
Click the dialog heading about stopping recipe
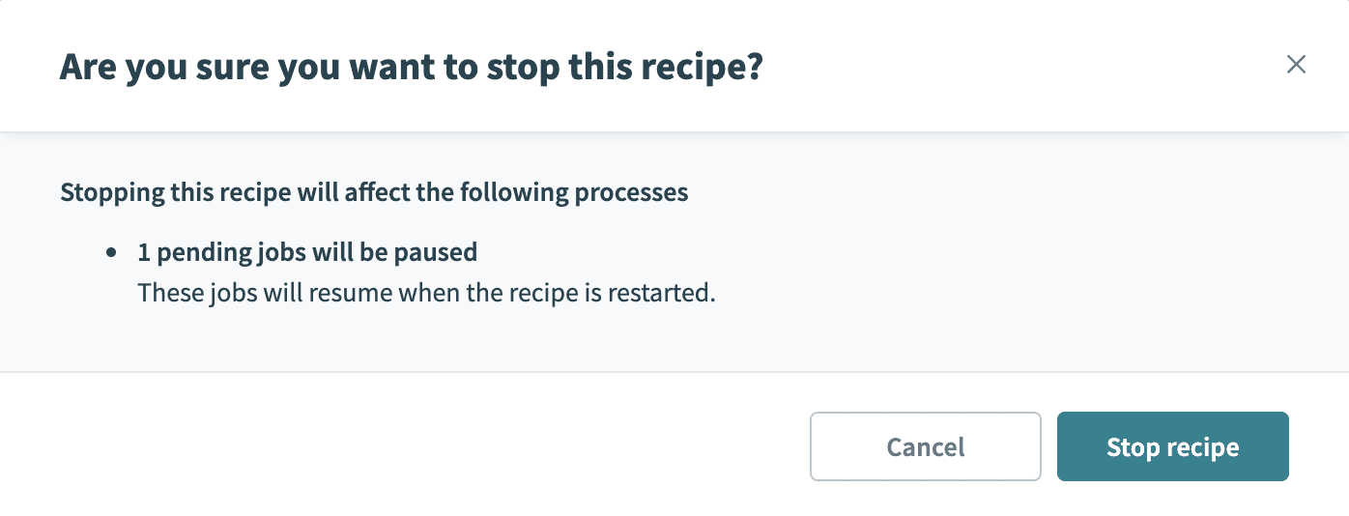(x=411, y=67)
